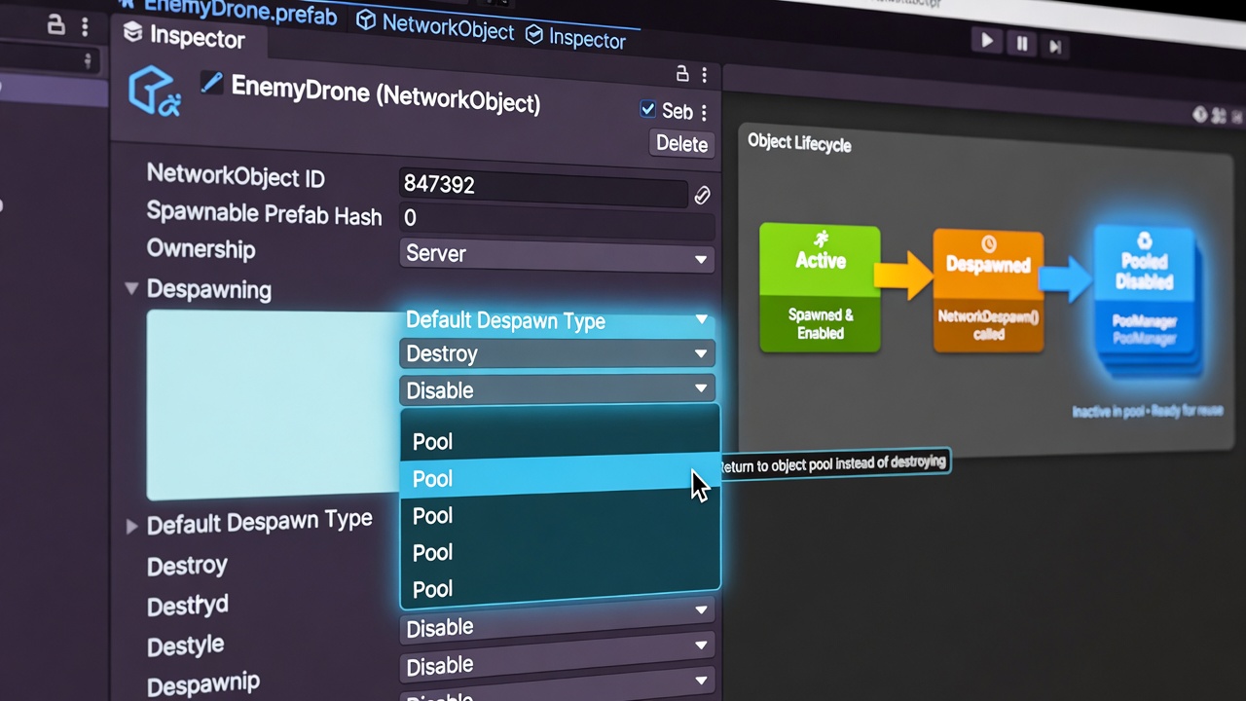Click the stacked-layers icon on the Inspector tab
The width and height of the screenshot is (1246, 701).
point(132,34)
